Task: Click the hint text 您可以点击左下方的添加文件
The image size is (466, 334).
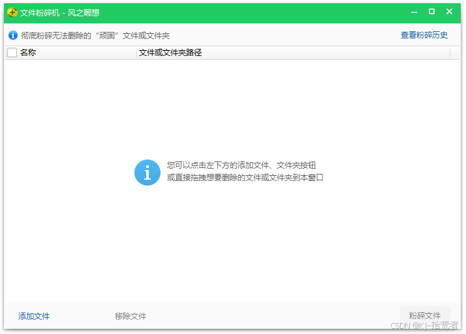Action: 218,165
